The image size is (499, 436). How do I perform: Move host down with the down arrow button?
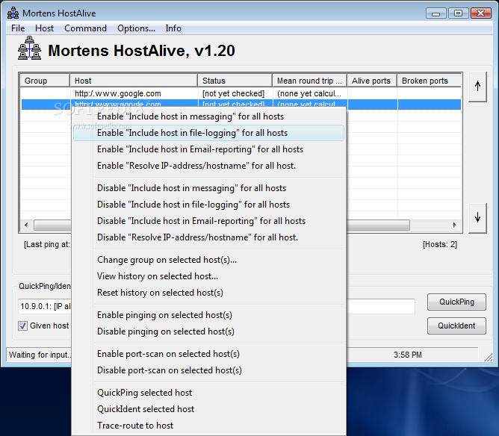477,218
